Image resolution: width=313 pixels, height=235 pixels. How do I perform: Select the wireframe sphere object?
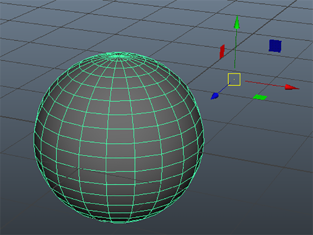(119, 138)
